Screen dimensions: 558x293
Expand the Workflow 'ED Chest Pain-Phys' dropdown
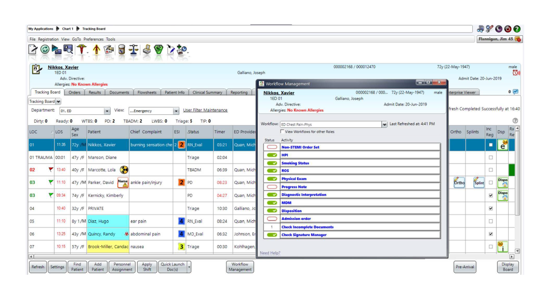(x=384, y=125)
